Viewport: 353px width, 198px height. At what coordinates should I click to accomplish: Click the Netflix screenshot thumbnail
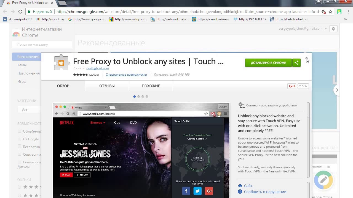pyautogui.click(x=141, y=150)
